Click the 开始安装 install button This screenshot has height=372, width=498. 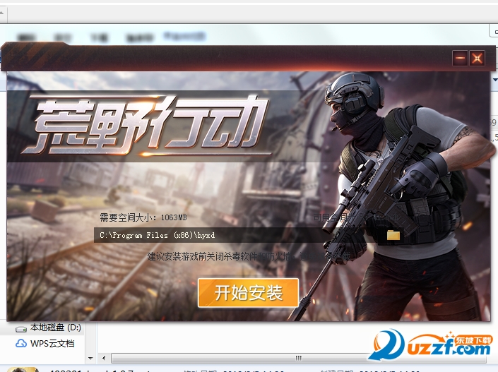[248, 293]
